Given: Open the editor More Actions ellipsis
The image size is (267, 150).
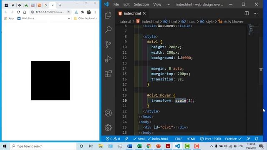Looking at the screenshot, I should (256, 13).
